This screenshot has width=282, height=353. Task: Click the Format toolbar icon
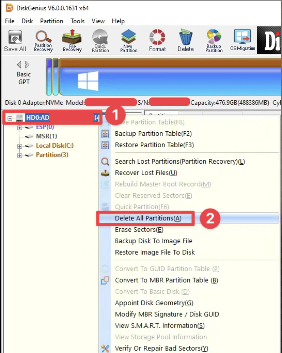tap(157, 41)
